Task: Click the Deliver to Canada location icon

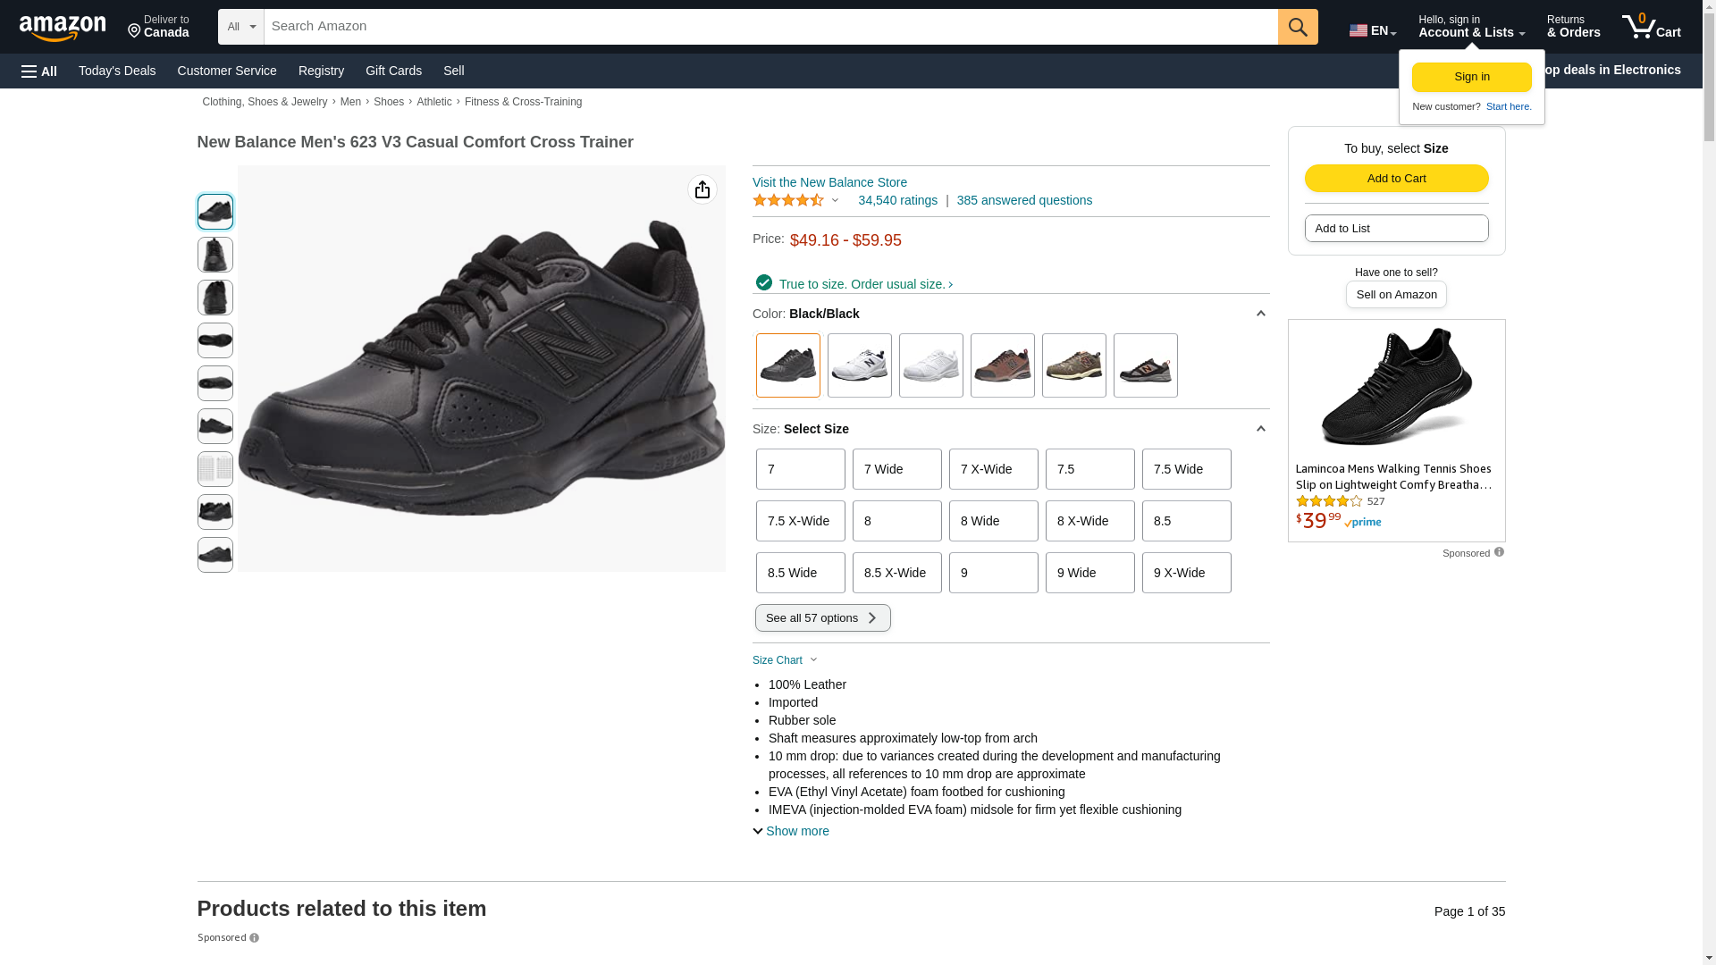Action: [135, 31]
